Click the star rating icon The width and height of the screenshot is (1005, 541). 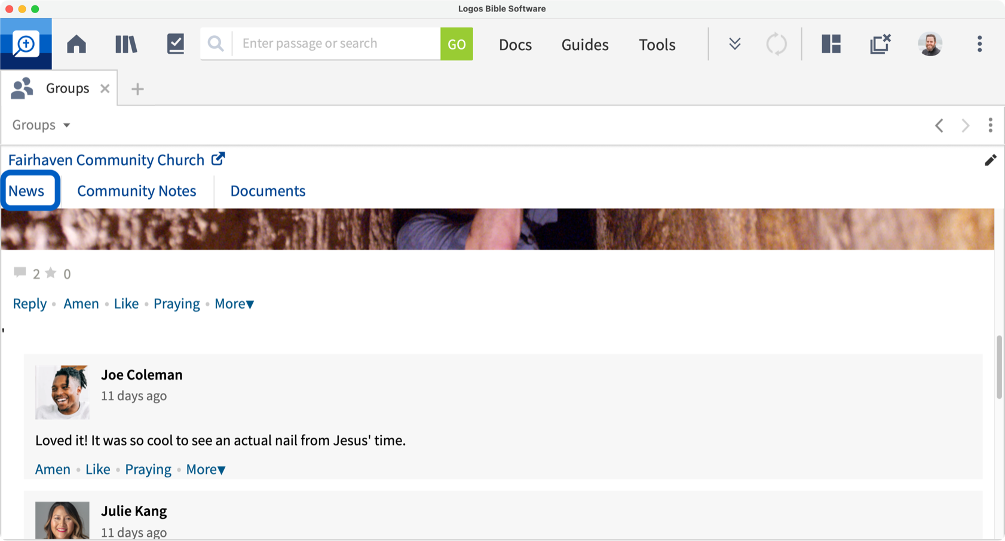(x=51, y=273)
